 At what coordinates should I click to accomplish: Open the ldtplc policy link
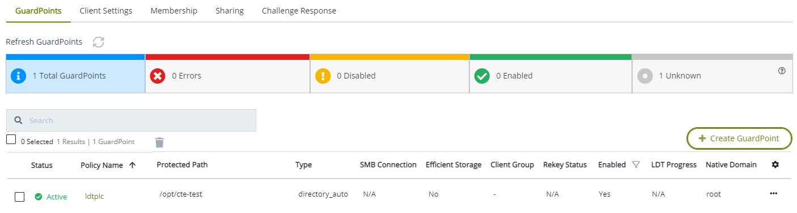point(94,197)
